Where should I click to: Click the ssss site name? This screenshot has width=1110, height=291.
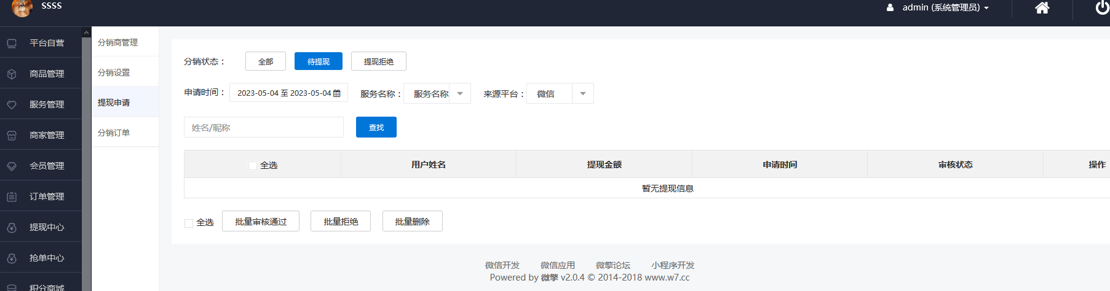click(x=52, y=6)
